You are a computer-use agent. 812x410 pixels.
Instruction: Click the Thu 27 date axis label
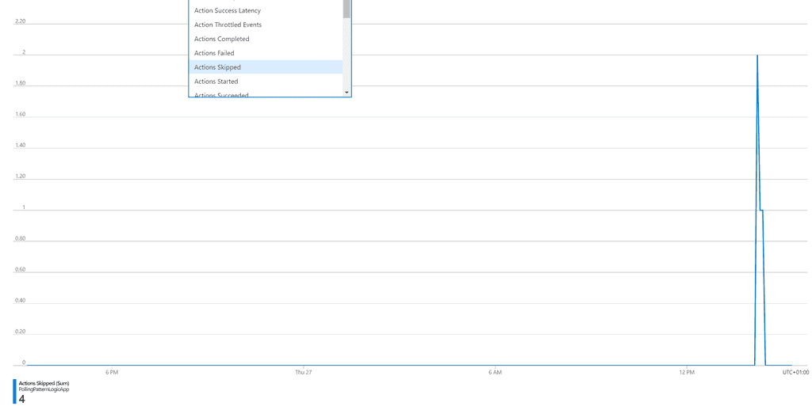click(x=303, y=372)
